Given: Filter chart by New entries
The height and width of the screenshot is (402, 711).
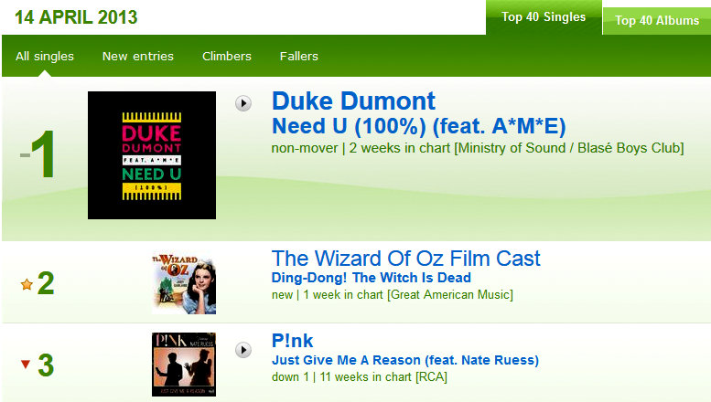Looking at the screenshot, I should (x=138, y=56).
